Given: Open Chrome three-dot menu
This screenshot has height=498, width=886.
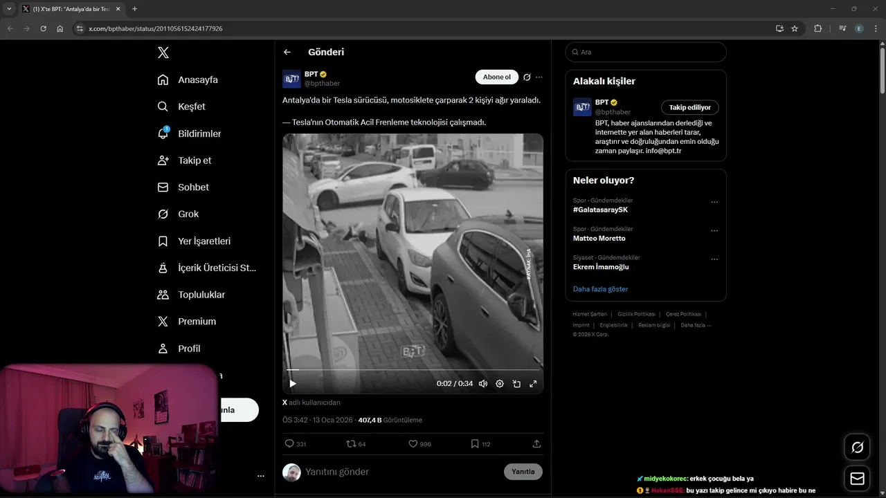Looking at the screenshot, I should coord(876,28).
